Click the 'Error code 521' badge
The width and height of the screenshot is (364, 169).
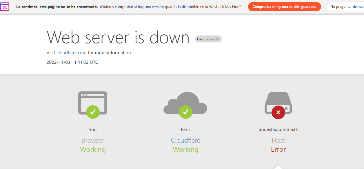[x=208, y=39]
